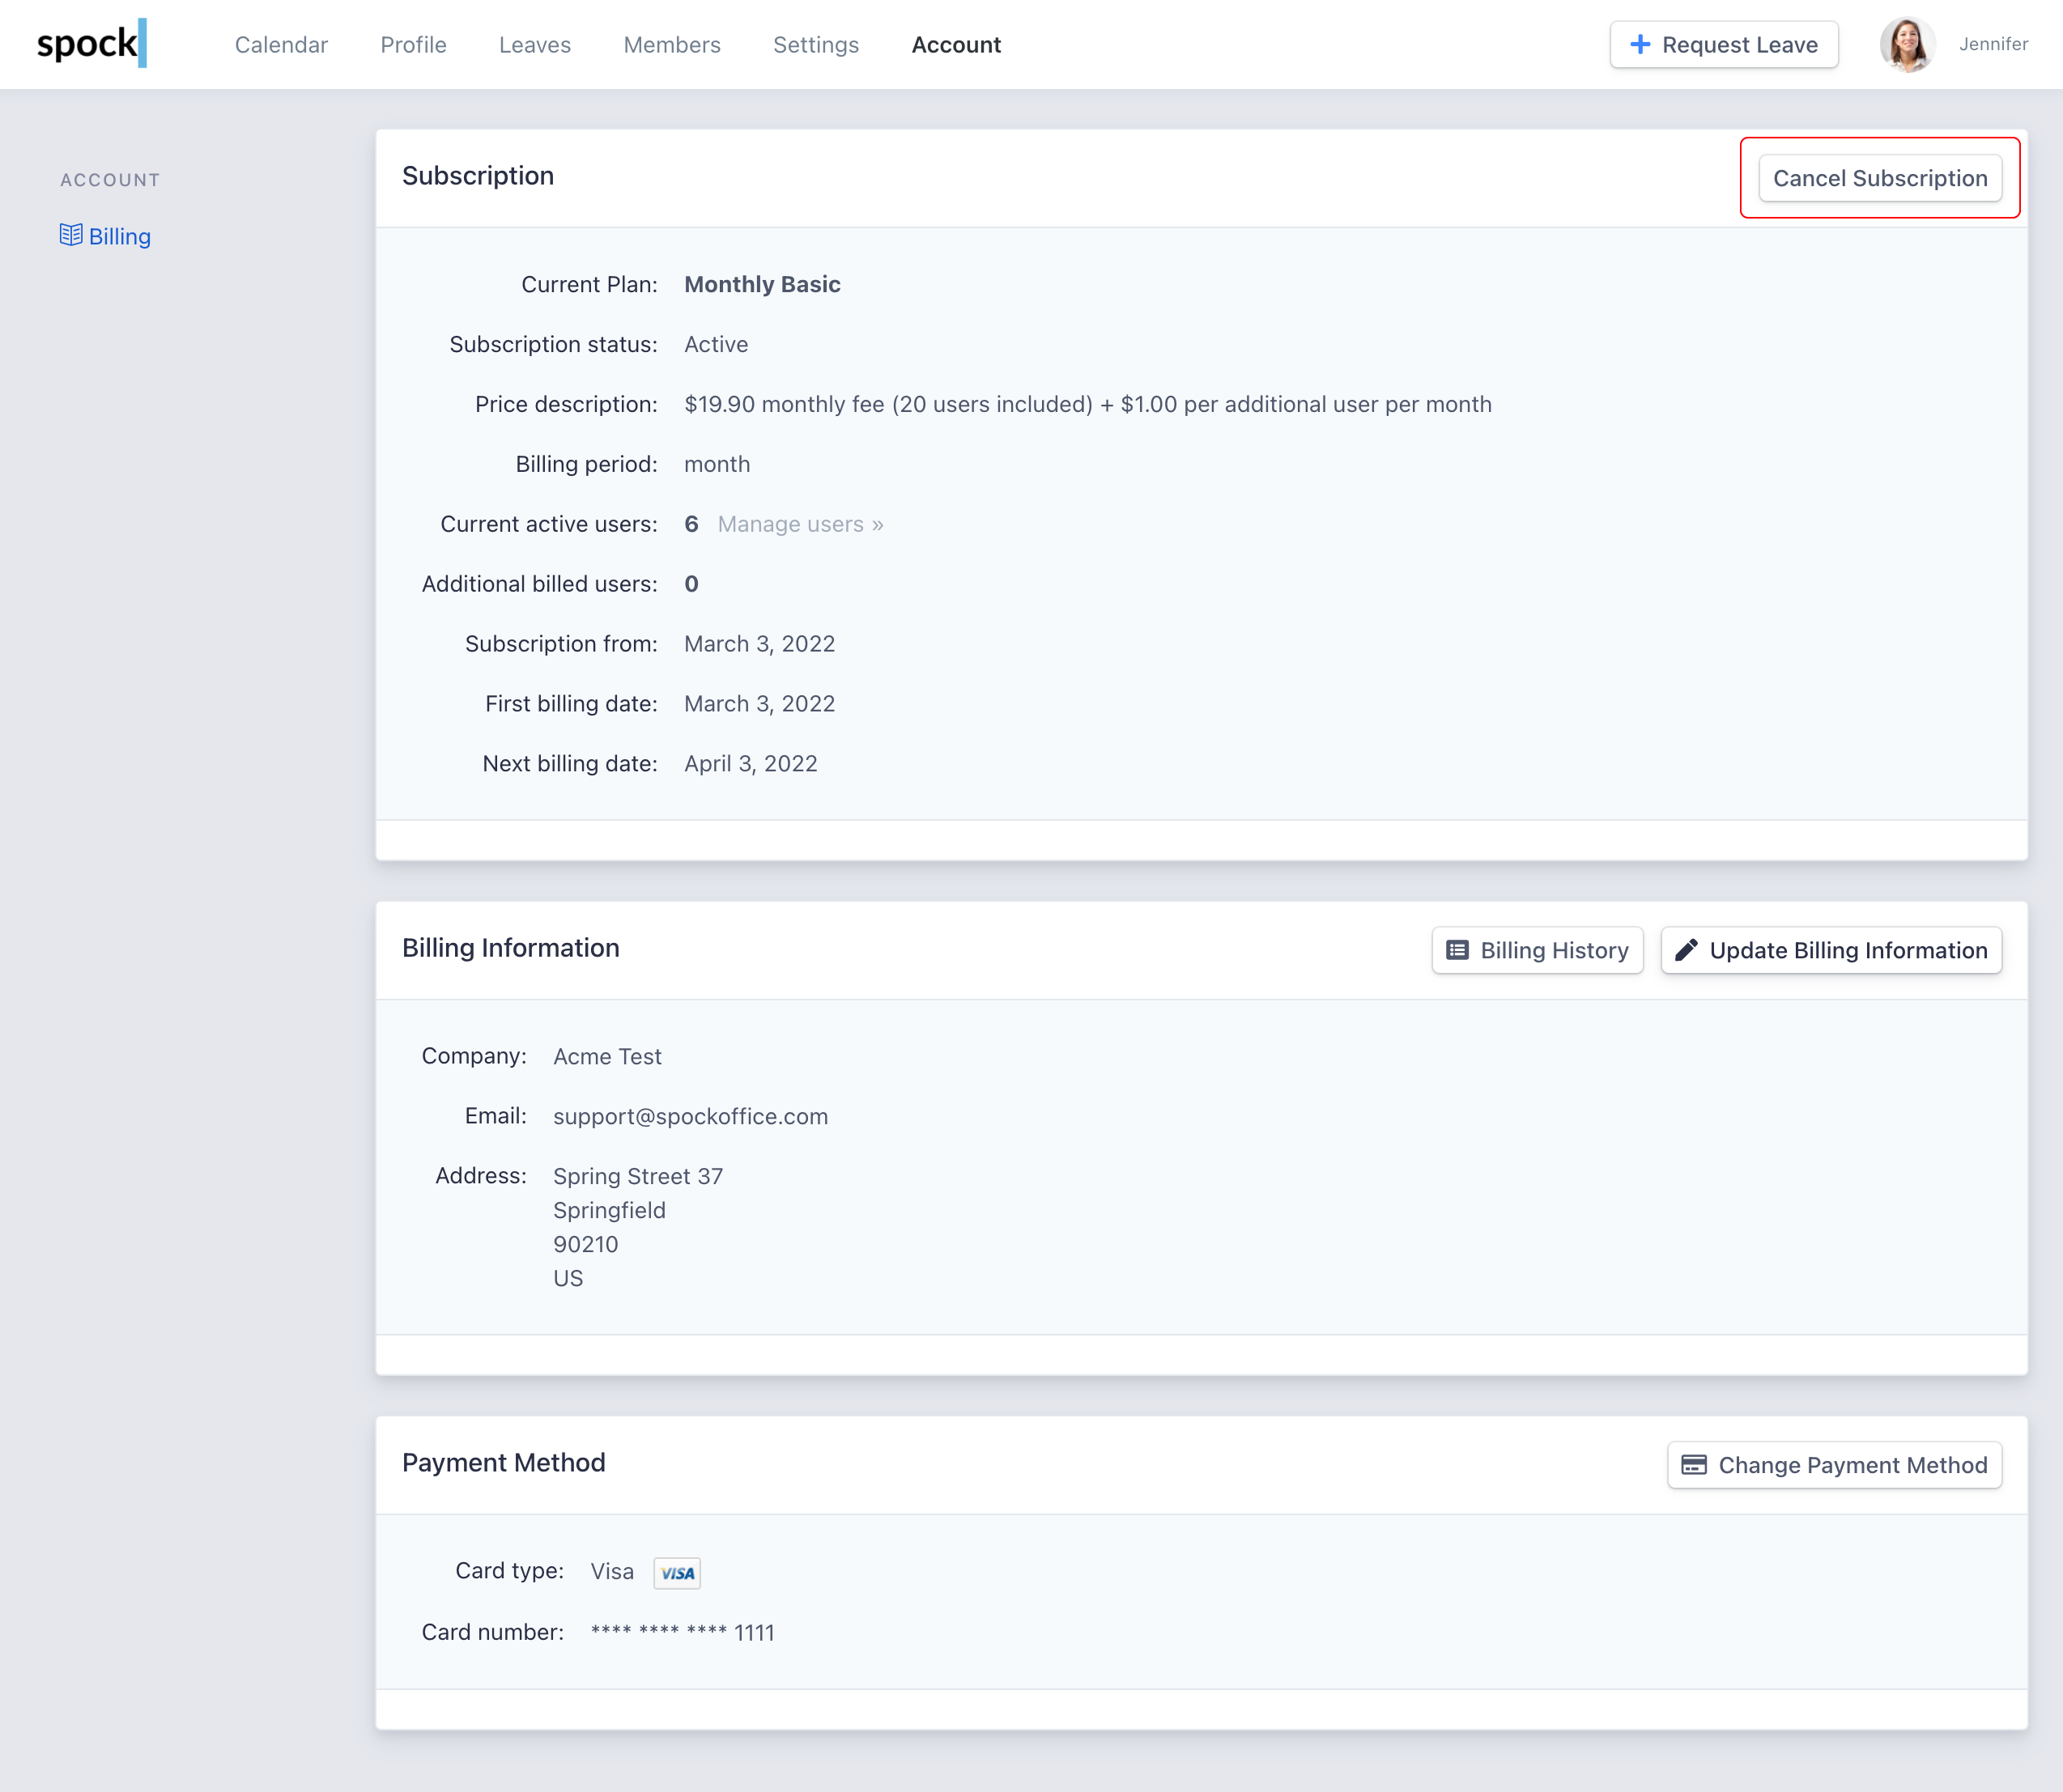
Task: Open the Settings menu item
Action: pos(815,45)
